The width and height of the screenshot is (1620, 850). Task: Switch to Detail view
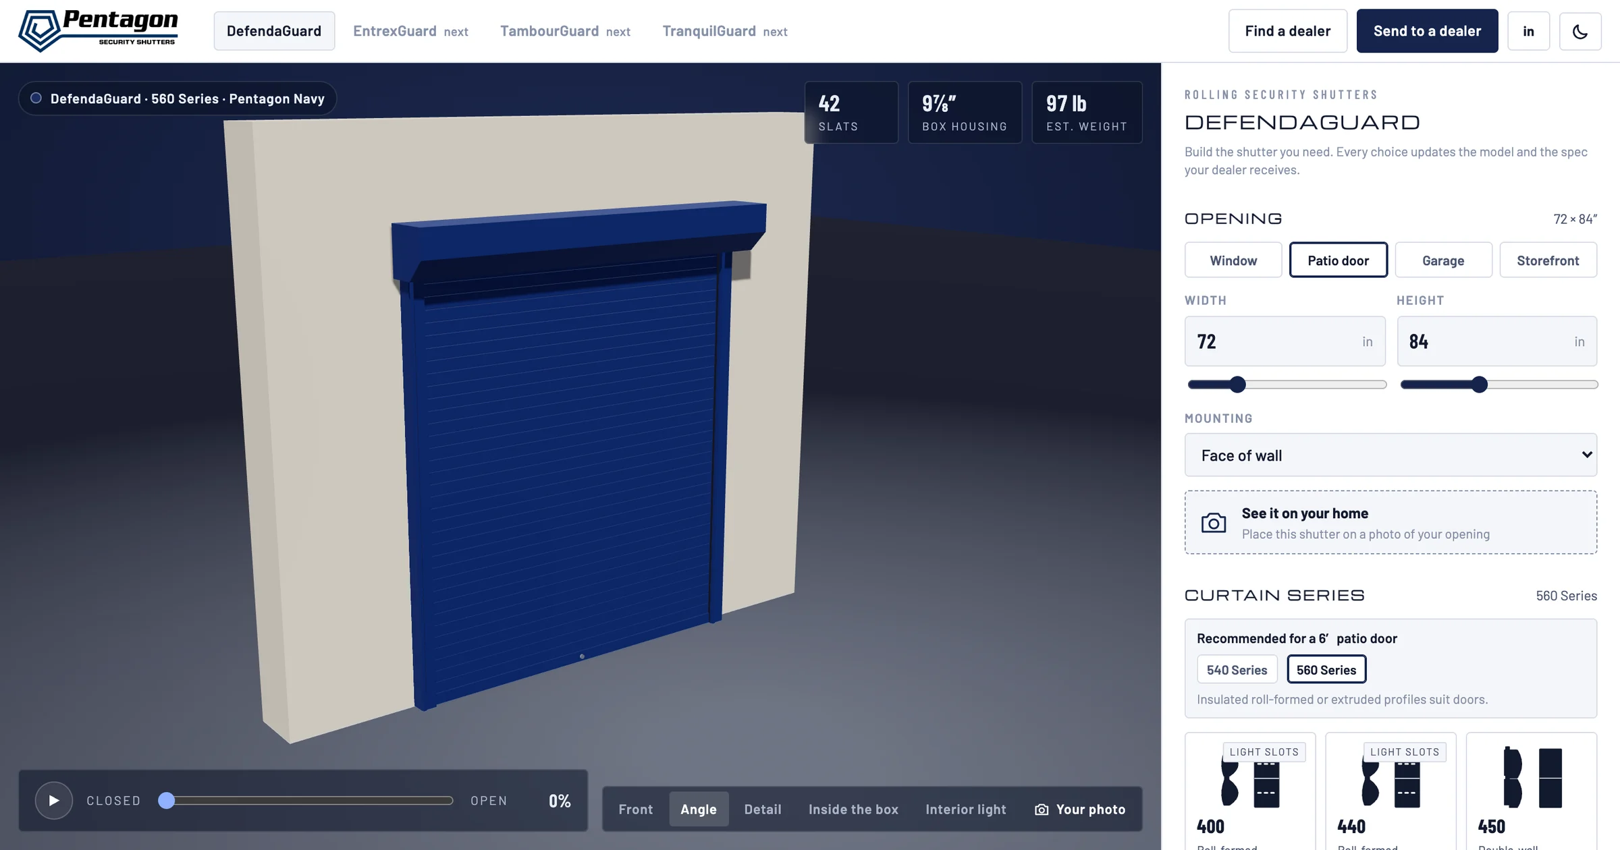click(763, 809)
